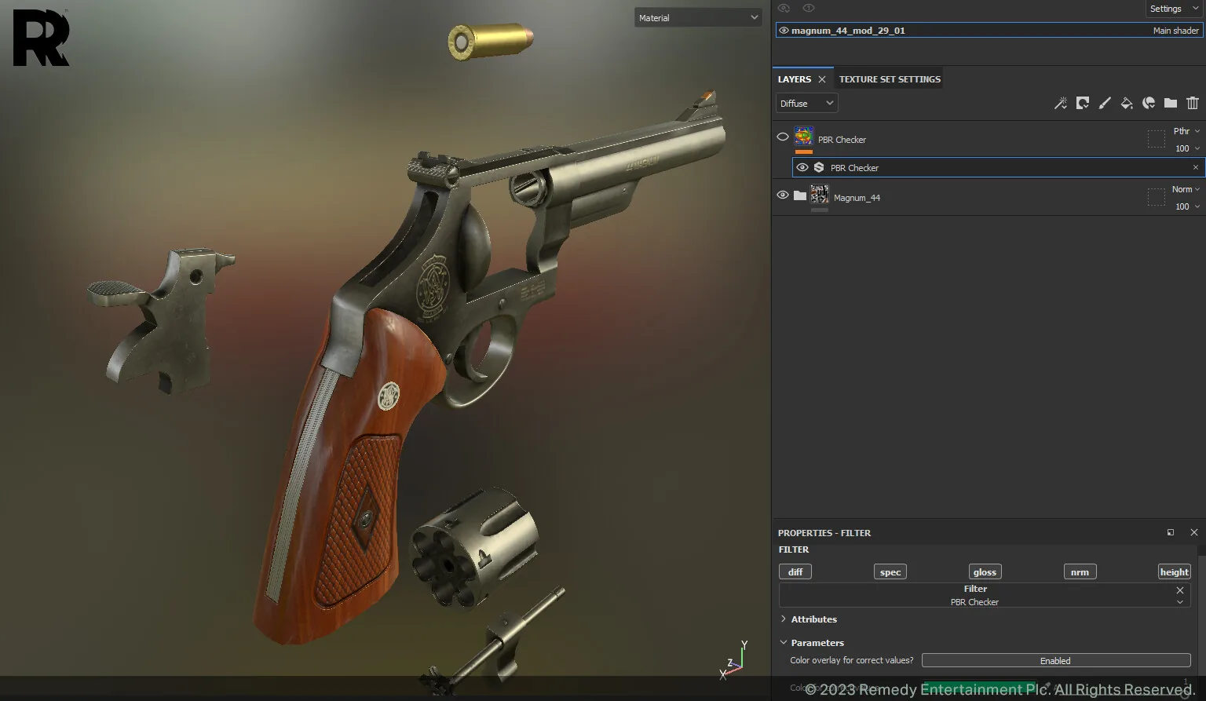Open the Settings dropdown
1206x701 pixels.
[1175, 9]
